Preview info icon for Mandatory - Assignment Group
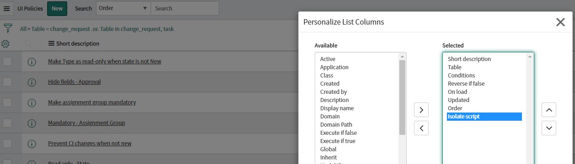The width and height of the screenshot is (575, 164). (x=32, y=123)
